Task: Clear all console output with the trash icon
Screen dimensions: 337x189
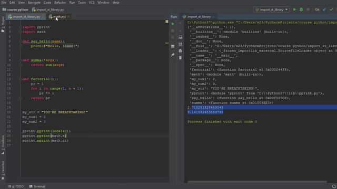Action: pyautogui.click(x=180, y=58)
